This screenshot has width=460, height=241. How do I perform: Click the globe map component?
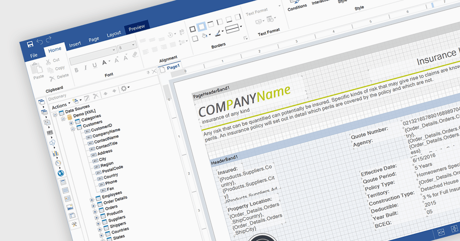tap(61, 173)
